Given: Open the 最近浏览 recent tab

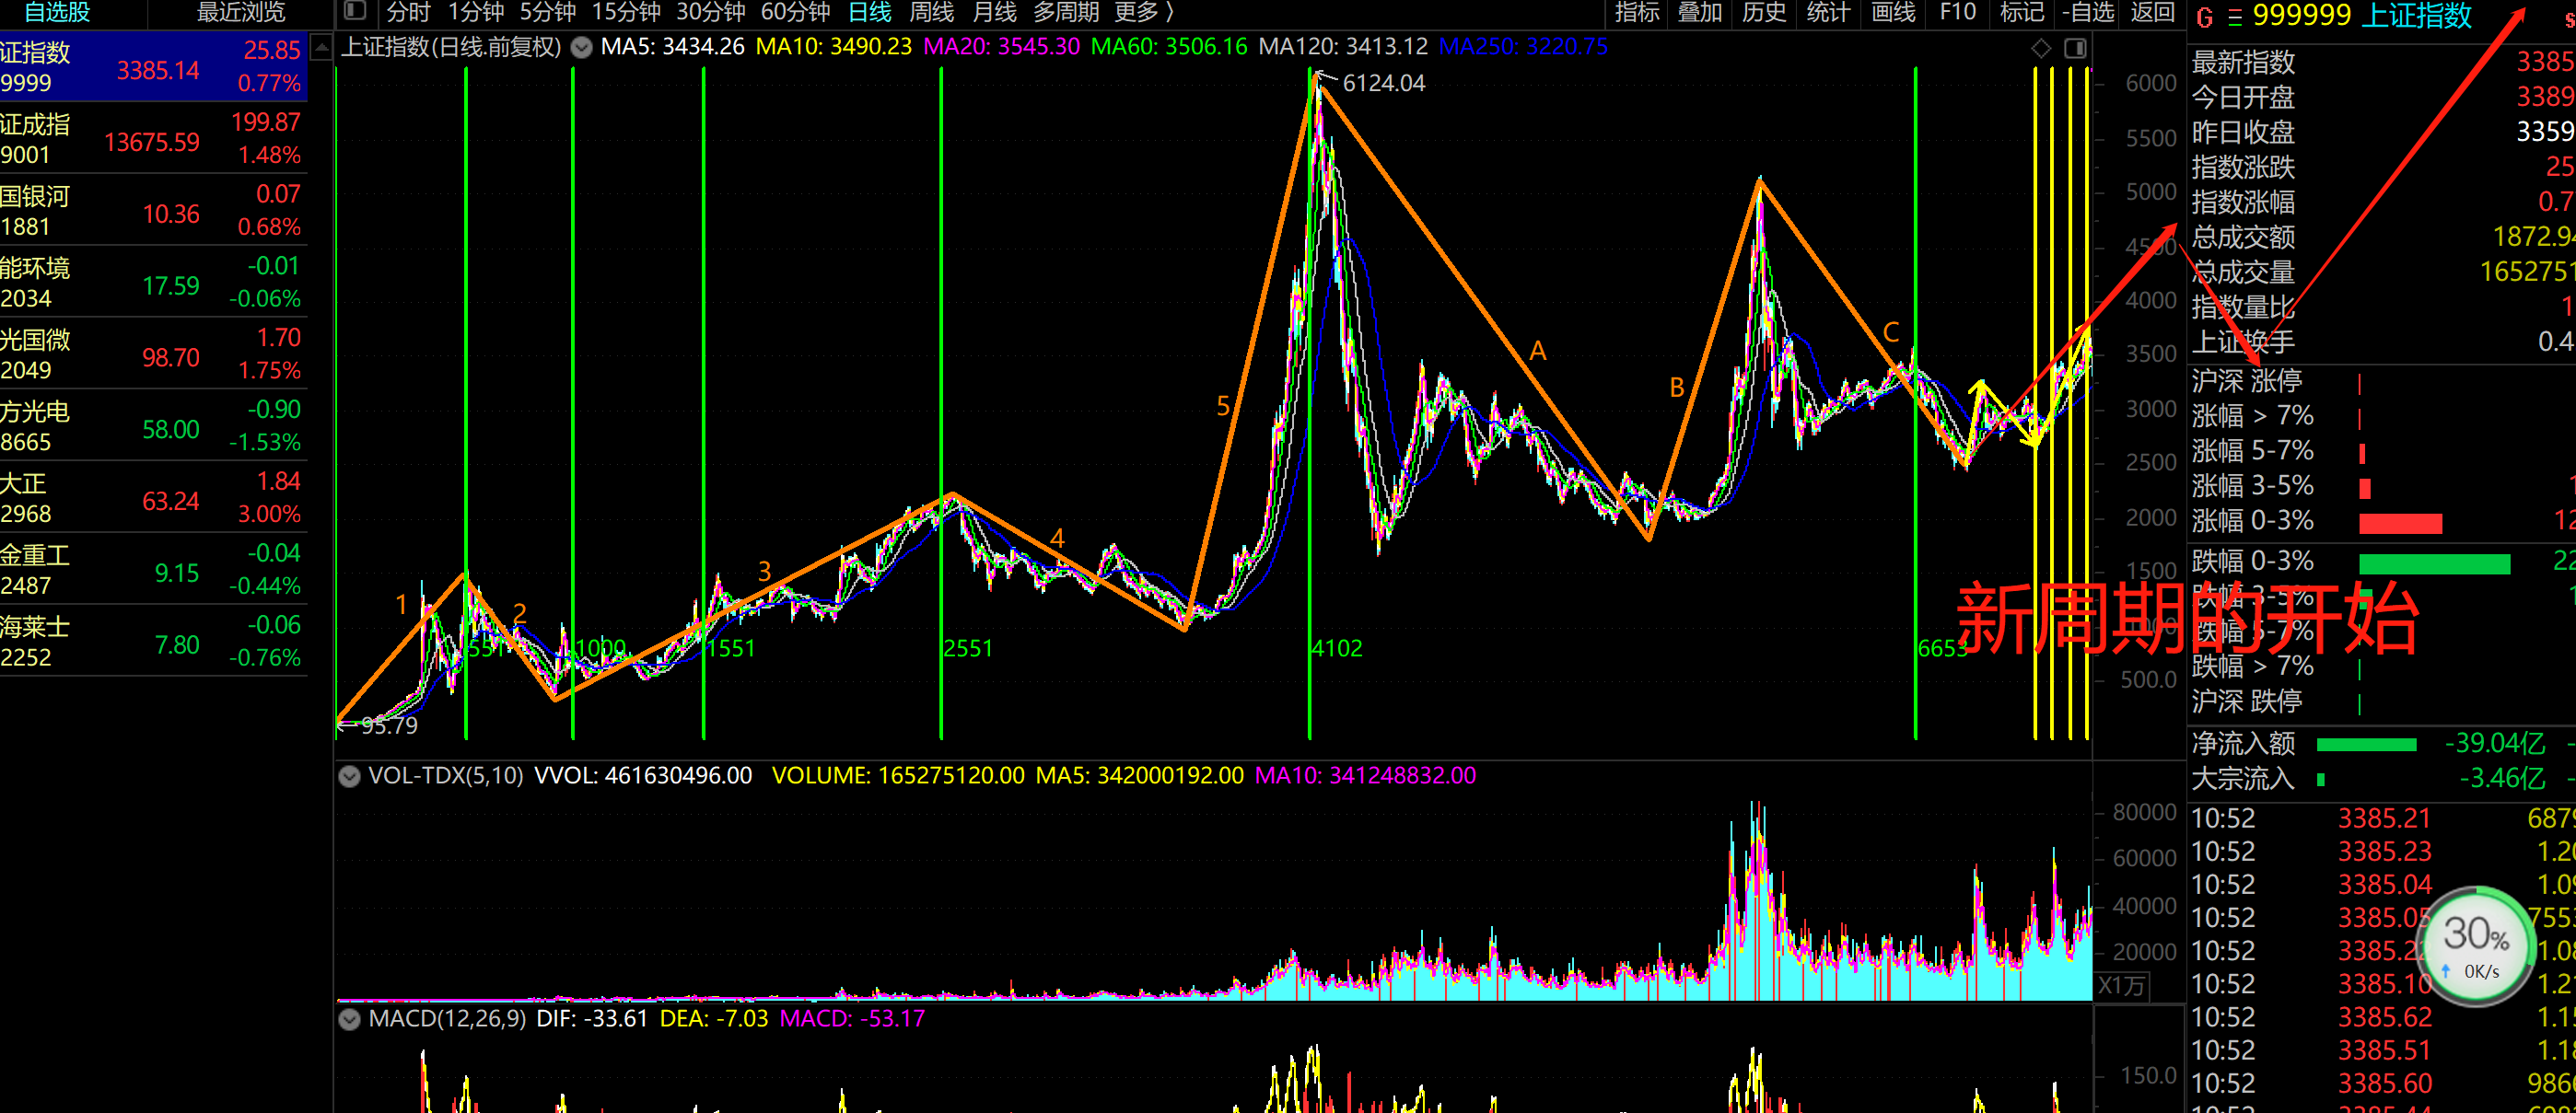Looking at the screenshot, I should [240, 12].
